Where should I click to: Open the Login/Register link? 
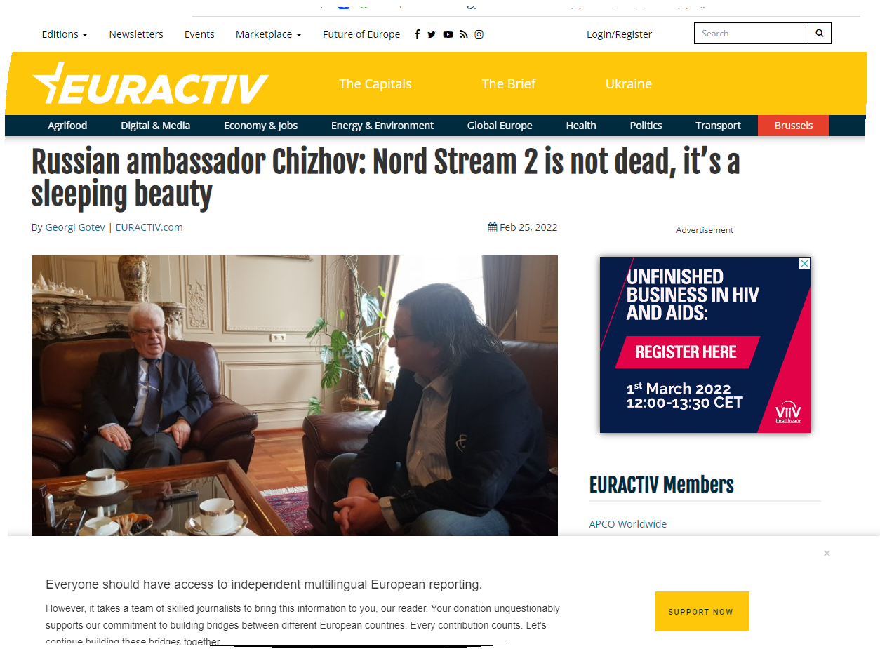tap(619, 34)
